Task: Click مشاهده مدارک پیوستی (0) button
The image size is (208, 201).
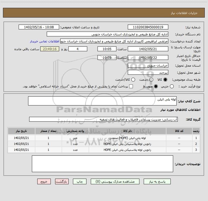Action: (115, 182)
